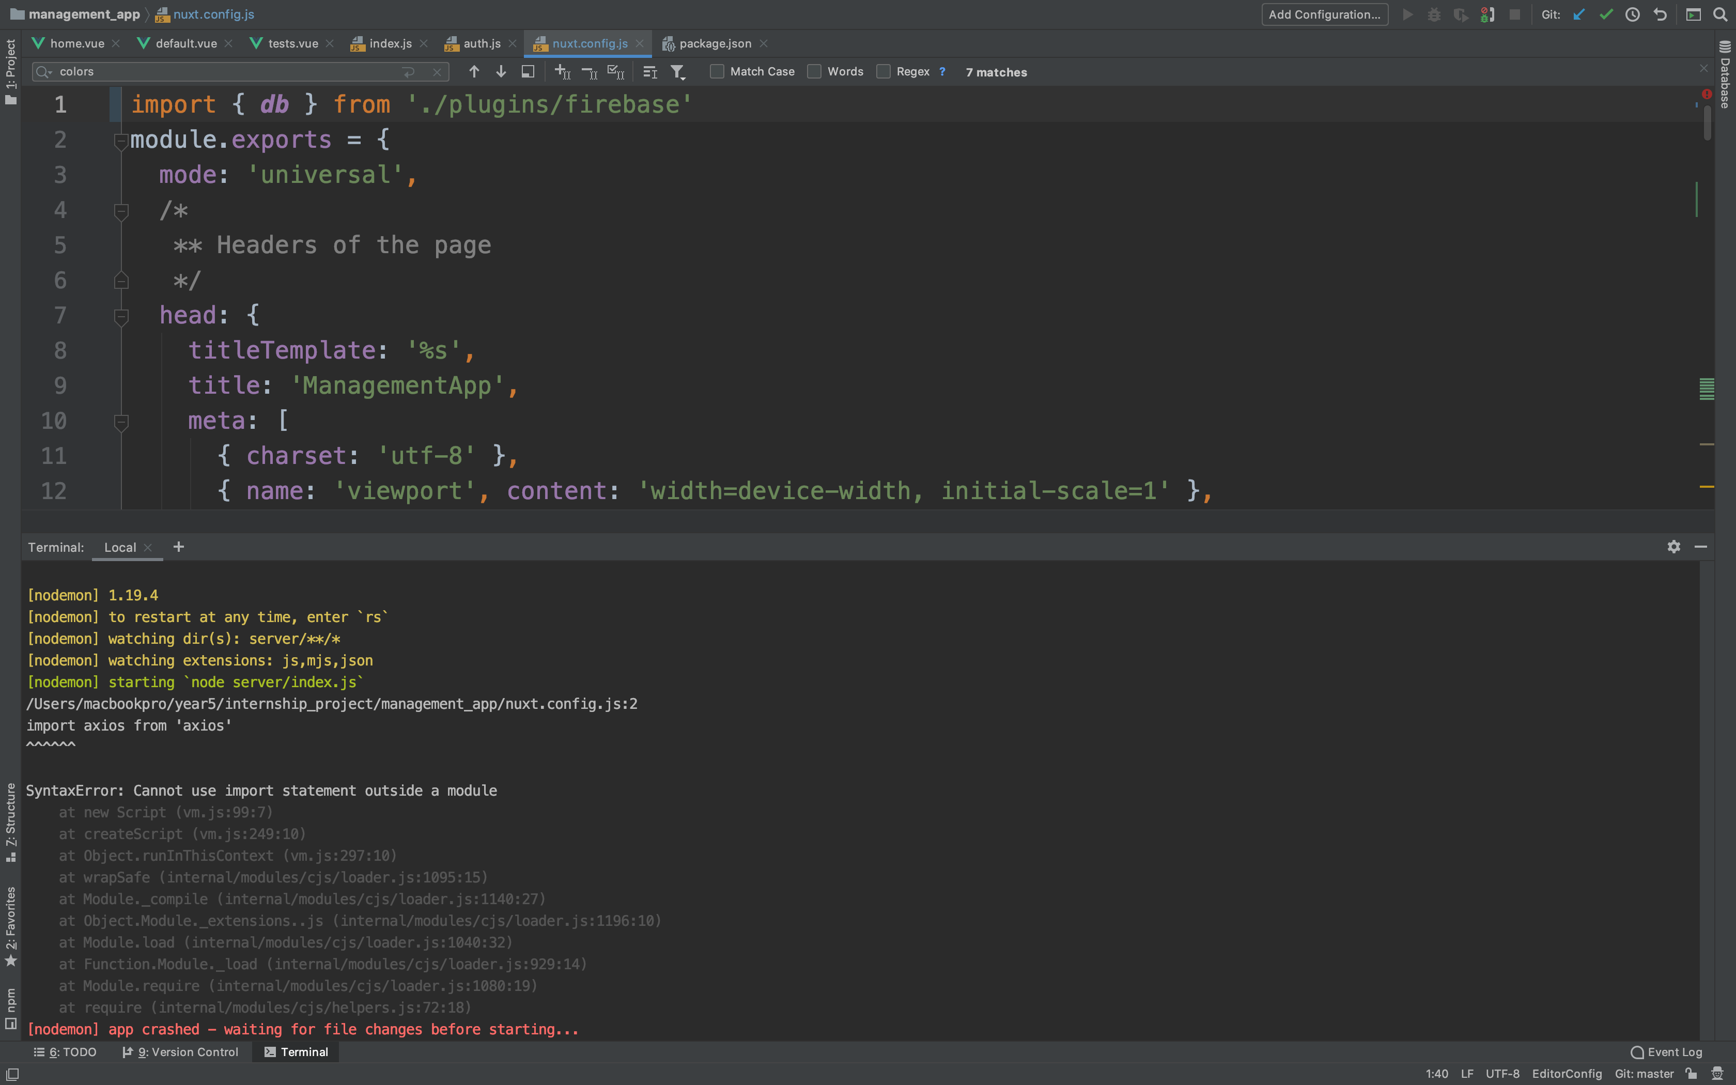Run the project with the Debug icon
This screenshot has width=1736, height=1085.
pyautogui.click(x=1433, y=14)
